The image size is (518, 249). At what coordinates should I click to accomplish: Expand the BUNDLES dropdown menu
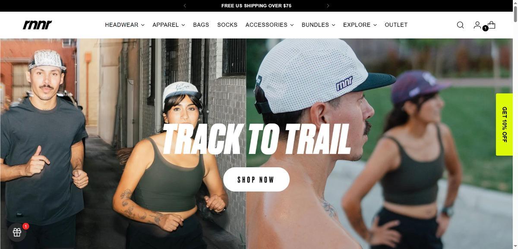point(318,25)
